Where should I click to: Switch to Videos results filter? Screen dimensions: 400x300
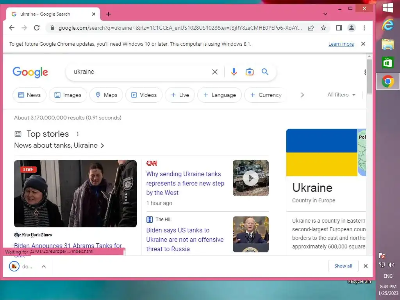[x=144, y=95]
